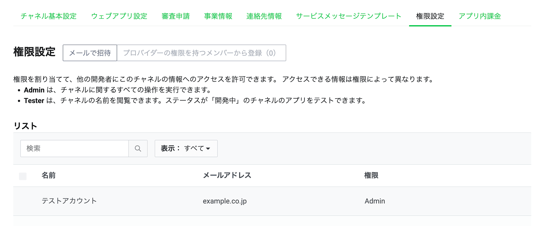Switch to the チャネル基本設定 tab
The height and width of the screenshot is (226, 537).
(x=49, y=16)
